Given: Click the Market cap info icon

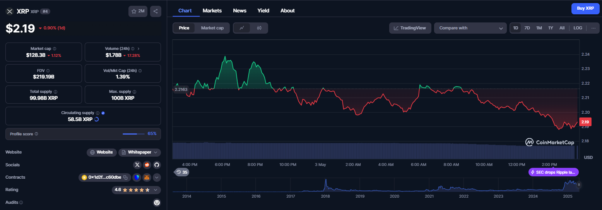Looking at the screenshot, I should (x=55, y=49).
